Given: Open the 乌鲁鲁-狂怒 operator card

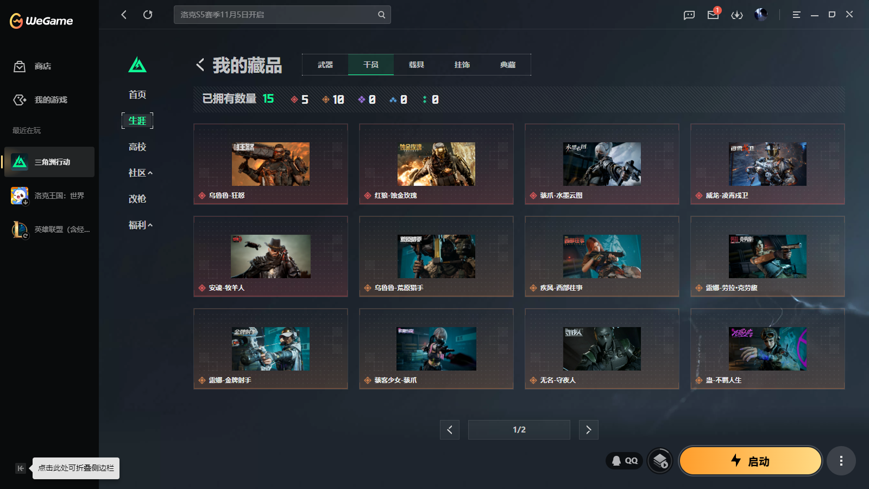Looking at the screenshot, I should point(270,164).
